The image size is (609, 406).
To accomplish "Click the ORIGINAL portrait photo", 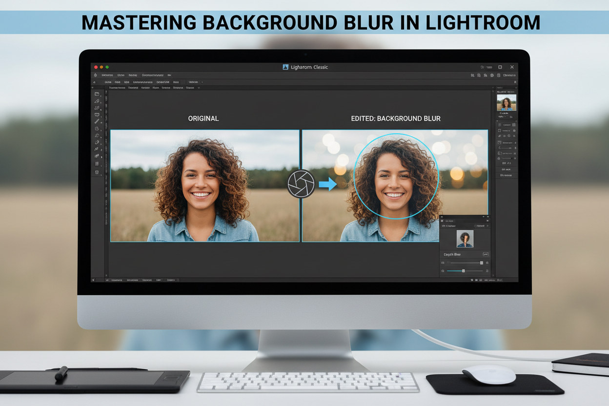I will (x=205, y=186).
